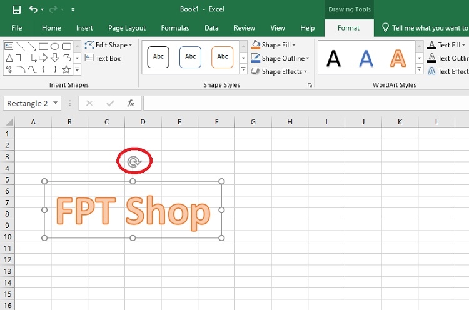This screenshot has height=310, width=469.
Task: Apply the black outline Abc shape style
Action: pos(158,57)
